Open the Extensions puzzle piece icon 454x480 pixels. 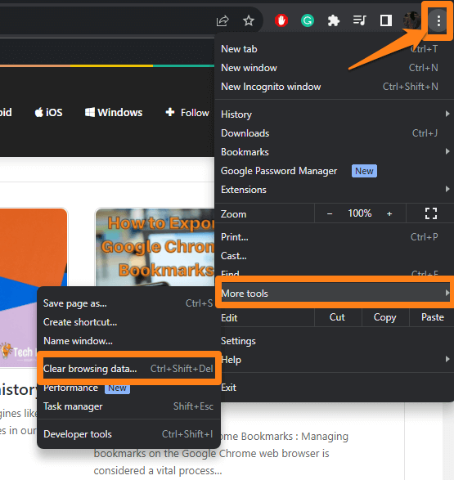point(334,20)
